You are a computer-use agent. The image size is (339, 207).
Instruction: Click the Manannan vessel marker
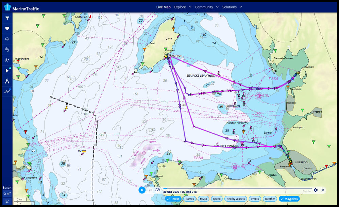(166, 56)
